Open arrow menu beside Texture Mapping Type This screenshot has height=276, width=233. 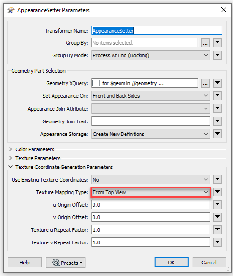(x=218, y=192)
